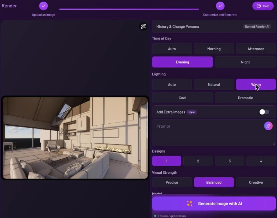Image resolution: width=277 pixels, height=218 pixels.
Task: Click the uploaded living room render thumbnail
Action: (x=75, y=138)
